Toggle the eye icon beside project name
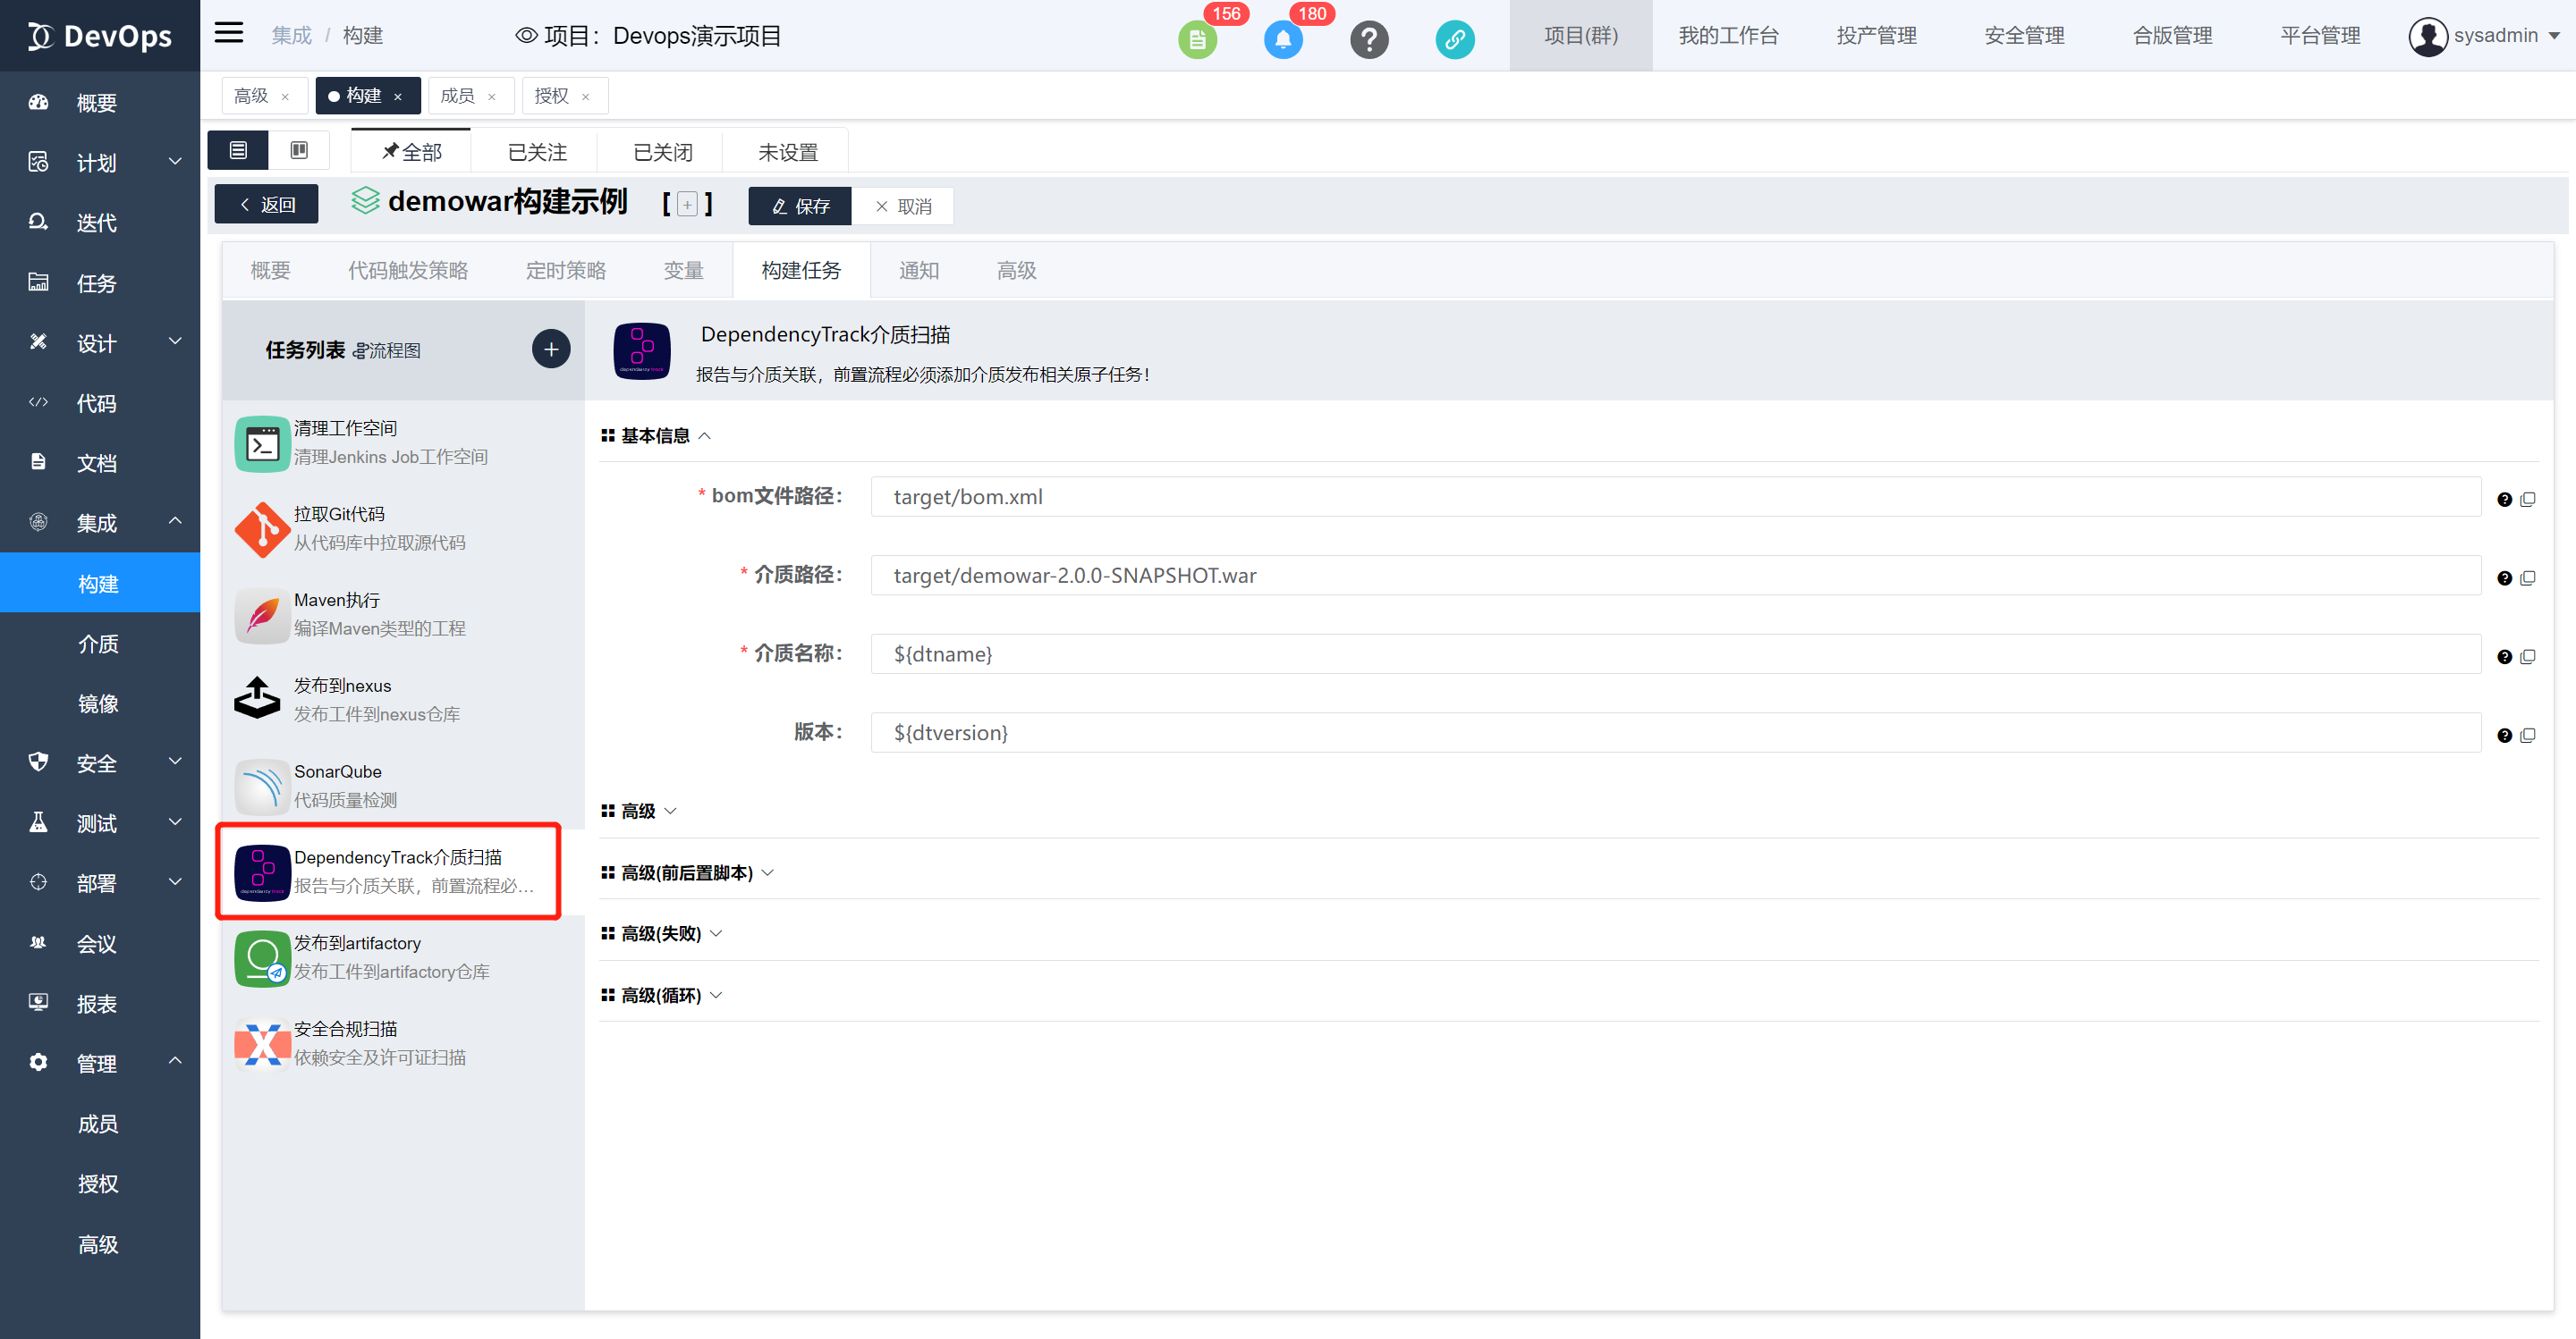Image resolution: width=2576 pixels, height=1339 pixels. 526,36
